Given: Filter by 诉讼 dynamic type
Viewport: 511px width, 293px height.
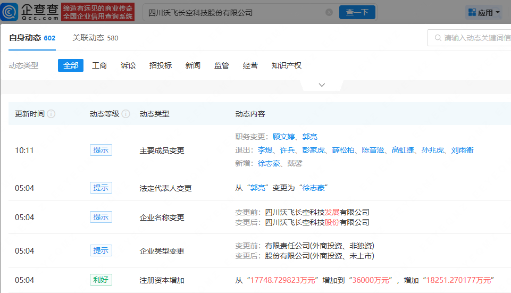Looking at the screenshot, I should [128, 65].
